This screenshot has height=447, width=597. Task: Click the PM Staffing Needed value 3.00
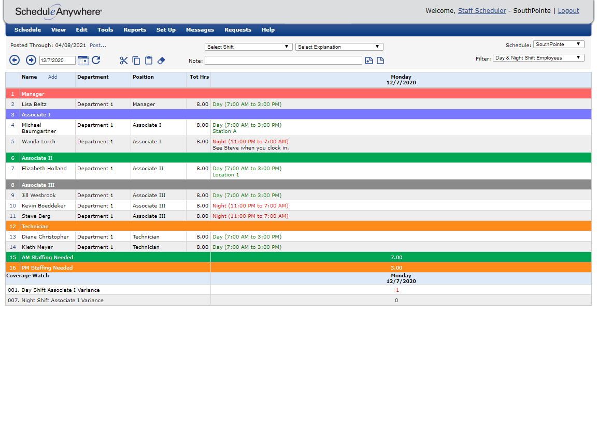pyautogui.click(x=396, y=267)
